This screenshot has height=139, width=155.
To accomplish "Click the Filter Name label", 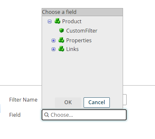I will click(23, 100).
